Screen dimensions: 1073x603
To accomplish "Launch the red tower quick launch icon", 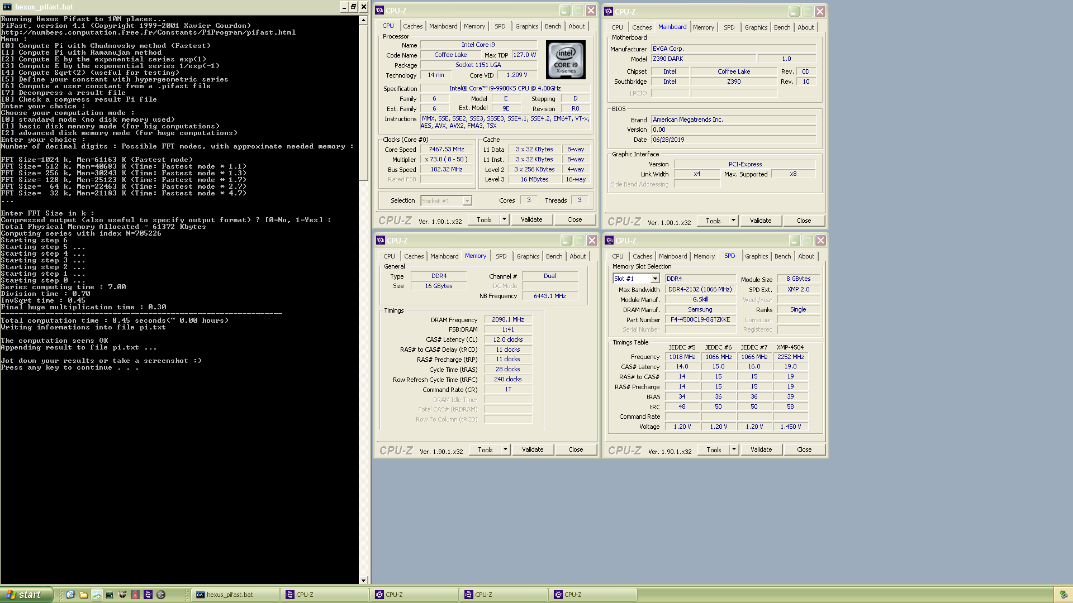I will tap(135, 595).
